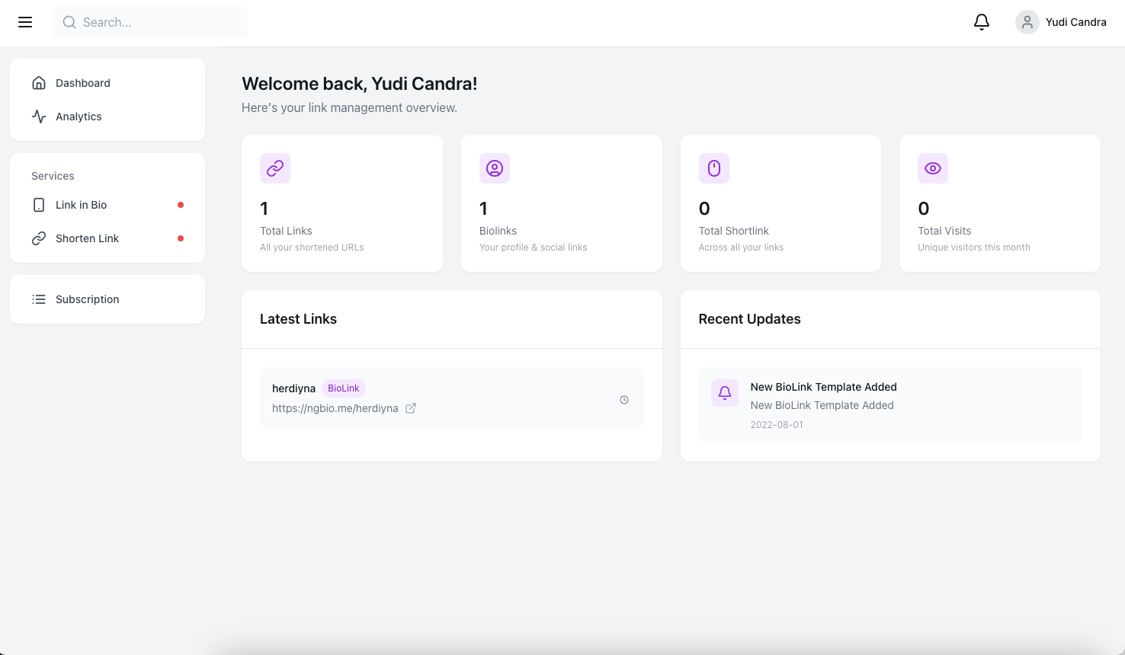
Task: Click the user avatar icon
Action: [1027, 22]
